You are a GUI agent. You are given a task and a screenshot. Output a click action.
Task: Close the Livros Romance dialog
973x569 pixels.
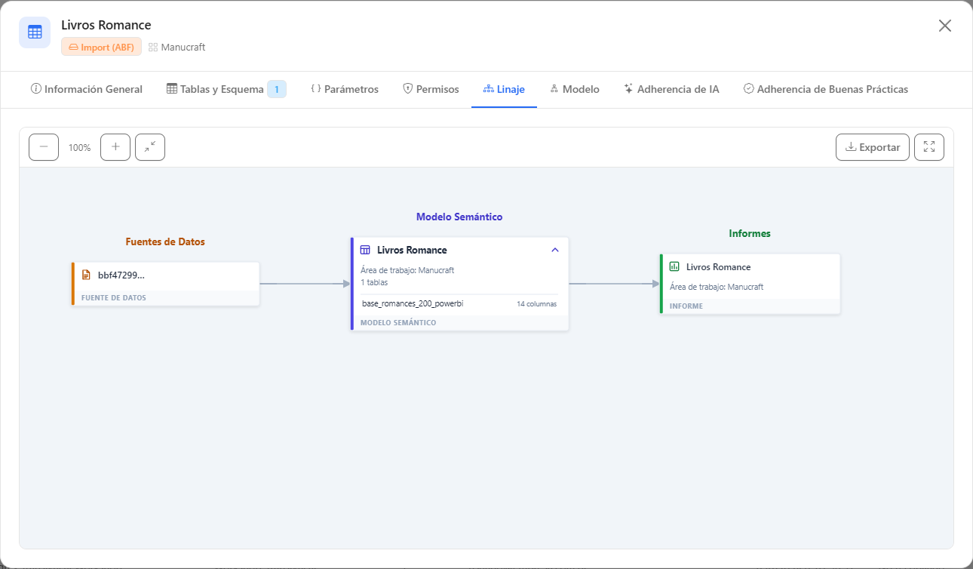(x=945, y=26)
